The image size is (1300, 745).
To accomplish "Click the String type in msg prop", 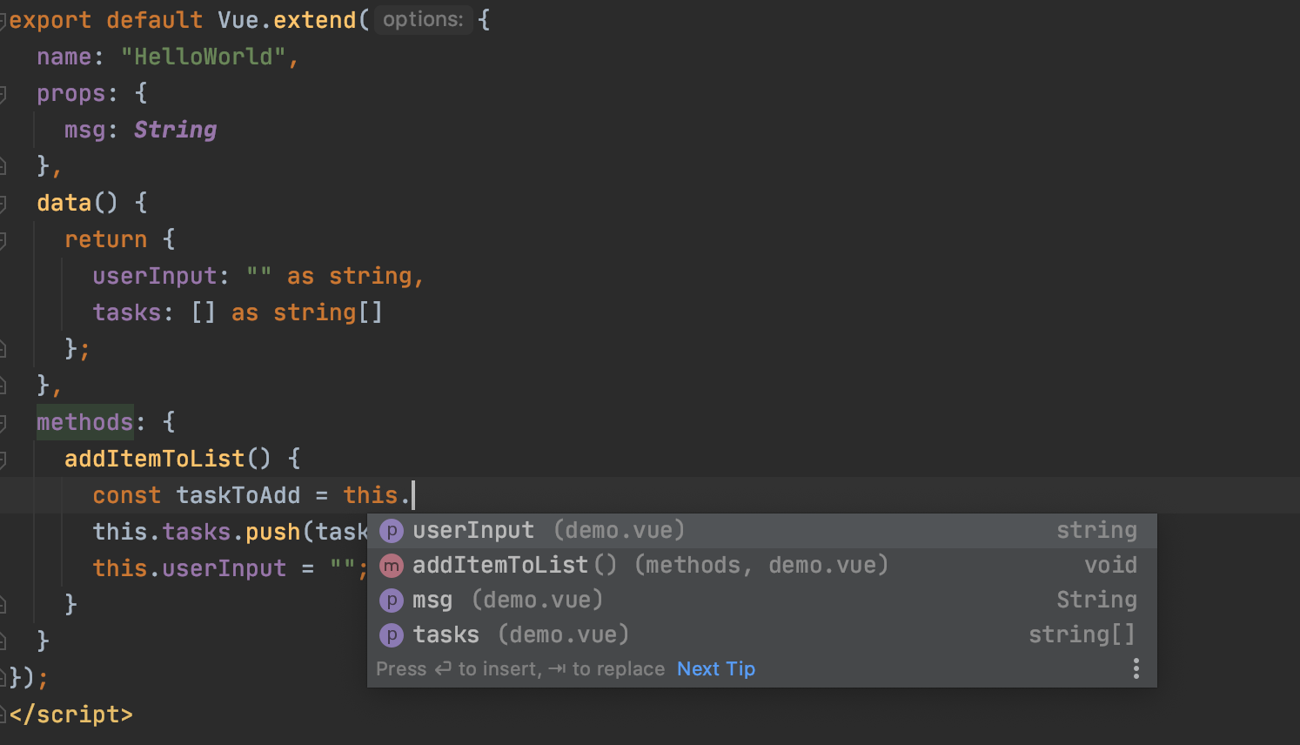I will pos(175,130).
